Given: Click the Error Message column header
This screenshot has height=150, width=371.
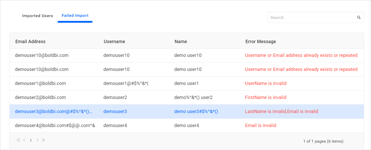Looking at the screenshot, I should pos(261,42).
